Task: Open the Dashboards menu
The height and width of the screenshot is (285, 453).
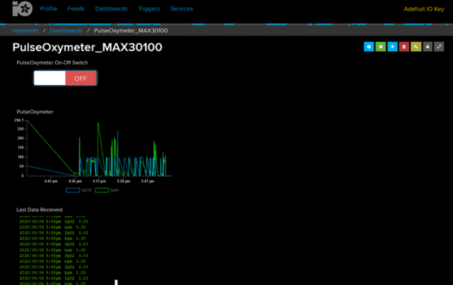Action: click(x=111, y=9)
